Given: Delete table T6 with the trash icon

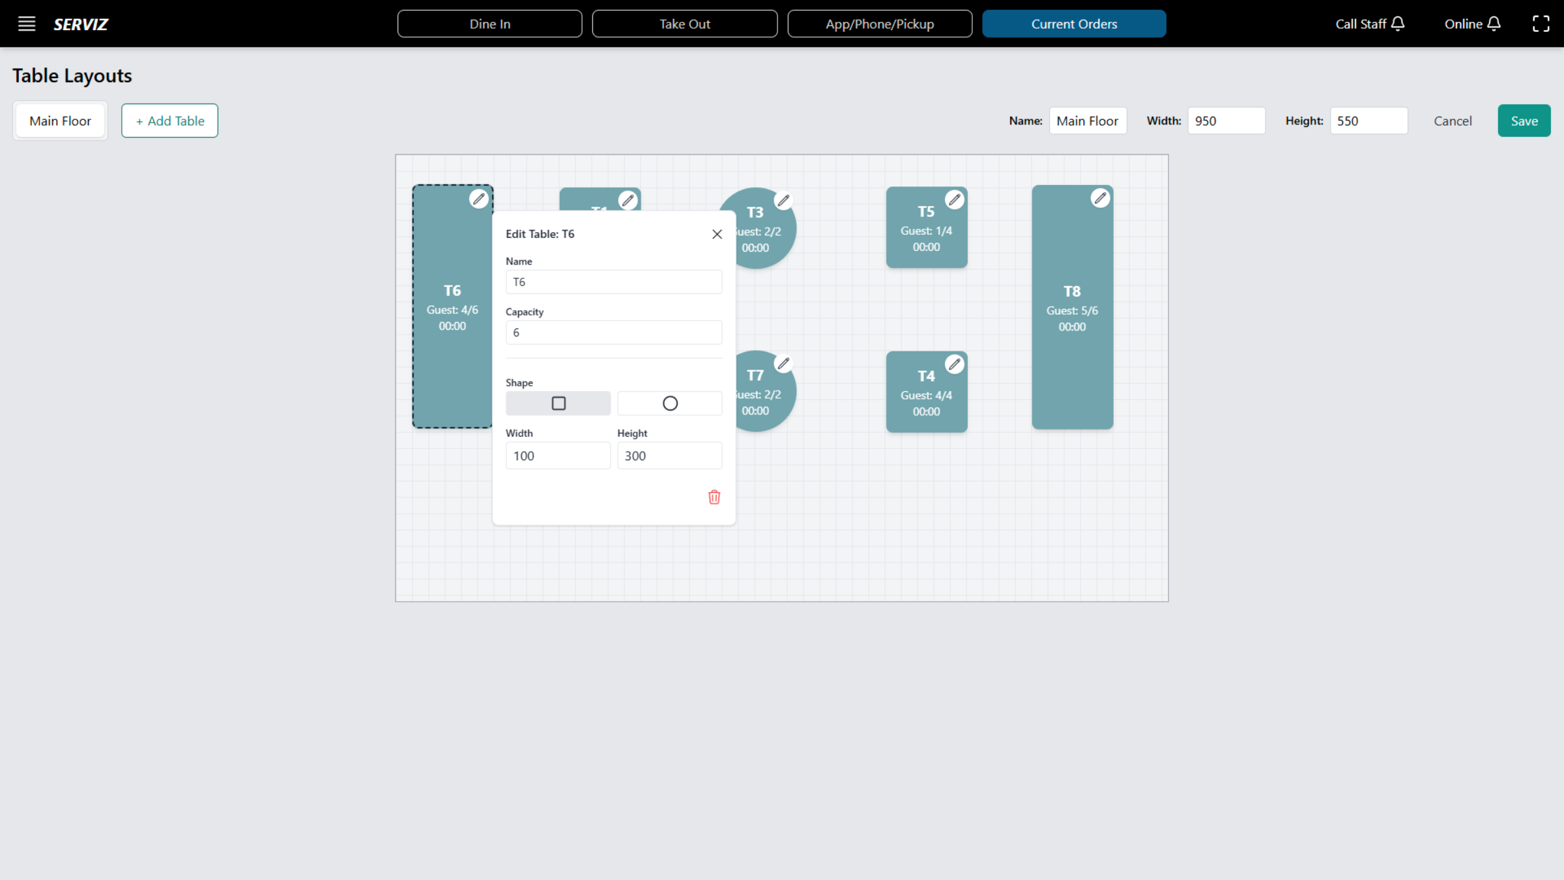Looking at the screenshot, I should tap(714, 497).
